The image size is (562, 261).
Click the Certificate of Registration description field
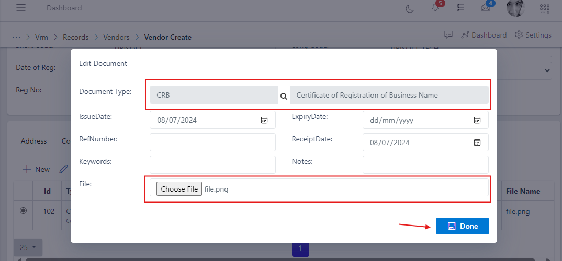389,95
